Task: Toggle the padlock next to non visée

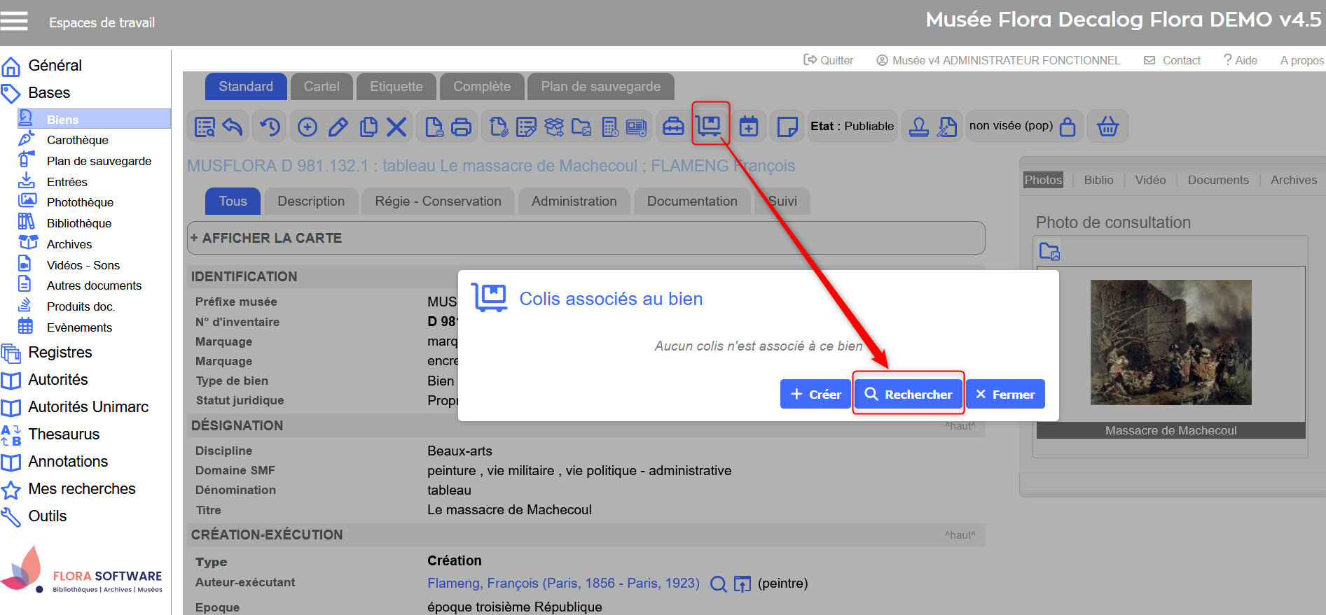Action: point(1068,127)
